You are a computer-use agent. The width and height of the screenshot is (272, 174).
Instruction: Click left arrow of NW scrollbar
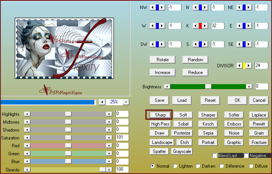coord(152,7)
